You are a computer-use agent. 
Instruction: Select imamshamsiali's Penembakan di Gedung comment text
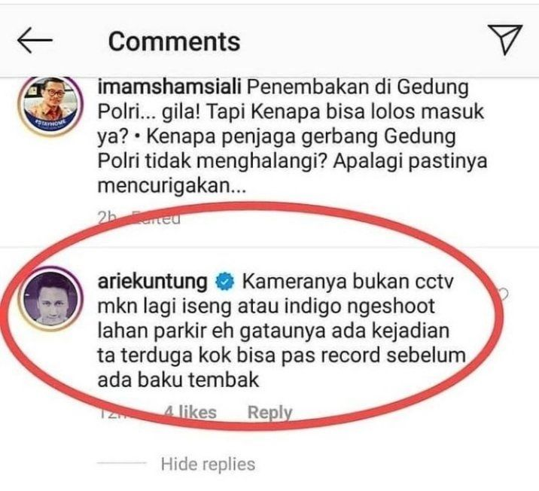[x=292, y=136]
